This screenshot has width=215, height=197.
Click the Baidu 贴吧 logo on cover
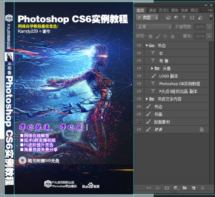[x=91, y=186]
